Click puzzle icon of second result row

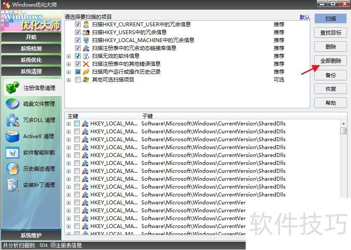pyautogui.click(x=85, y=132)
